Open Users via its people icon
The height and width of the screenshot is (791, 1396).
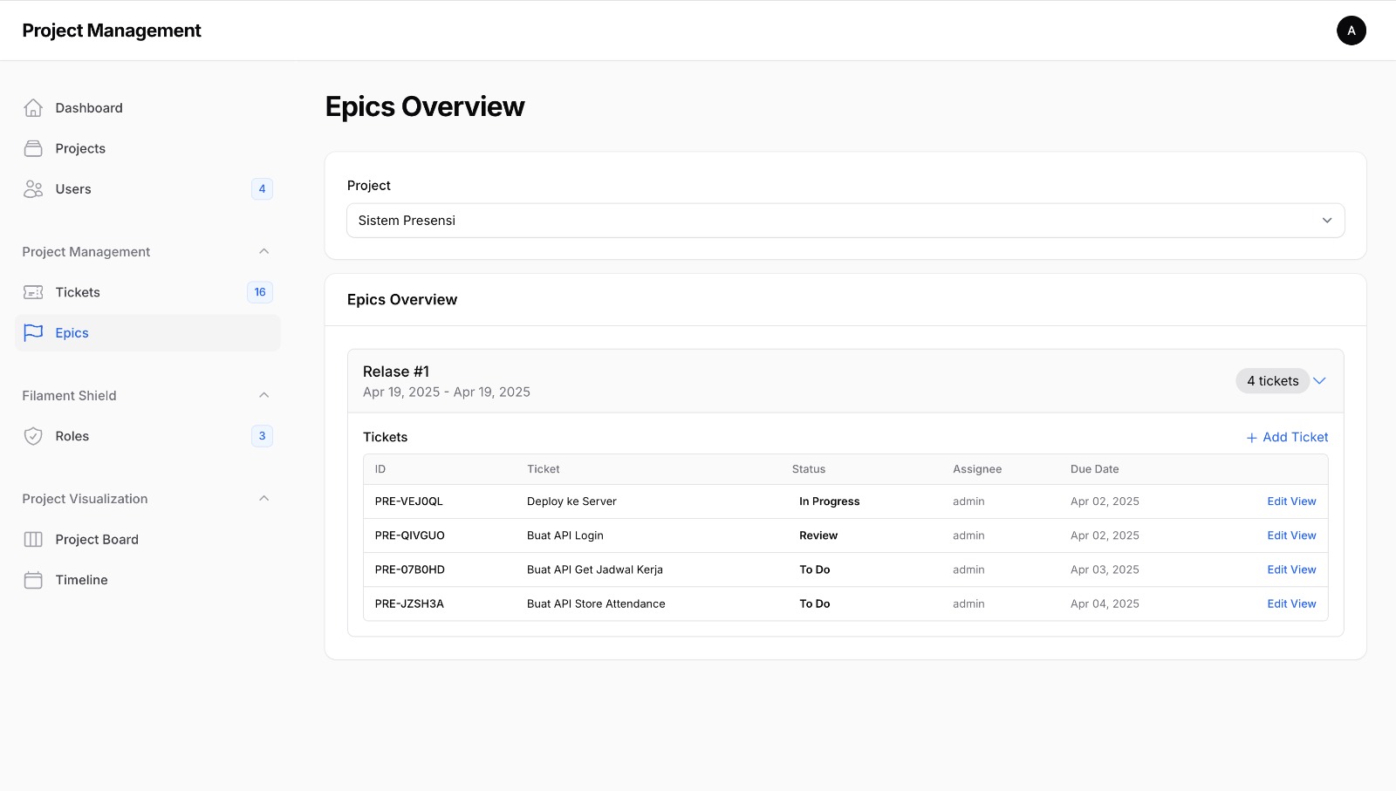[33, 189]
